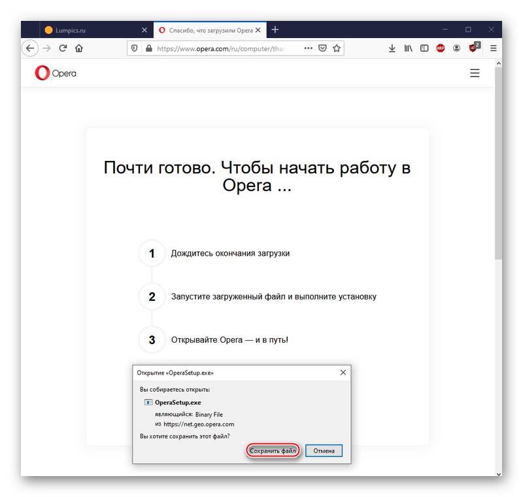
Task: Open the Firefox home page
Action: 79,48
